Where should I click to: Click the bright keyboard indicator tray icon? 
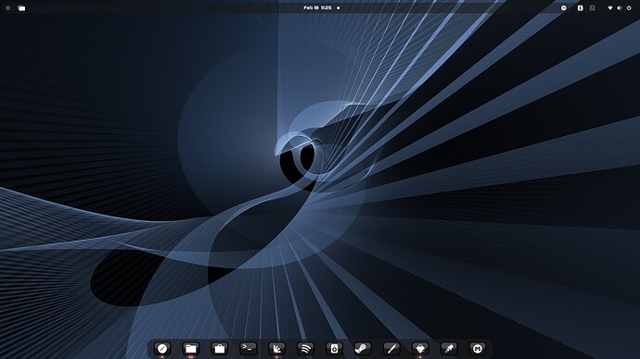580,7
